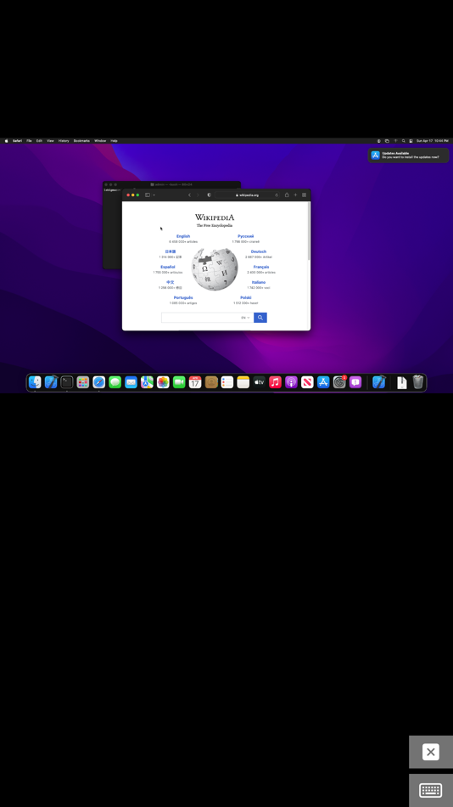Open Apple TV from the Dock
The image size is (453, 807).
click(259, 382)
